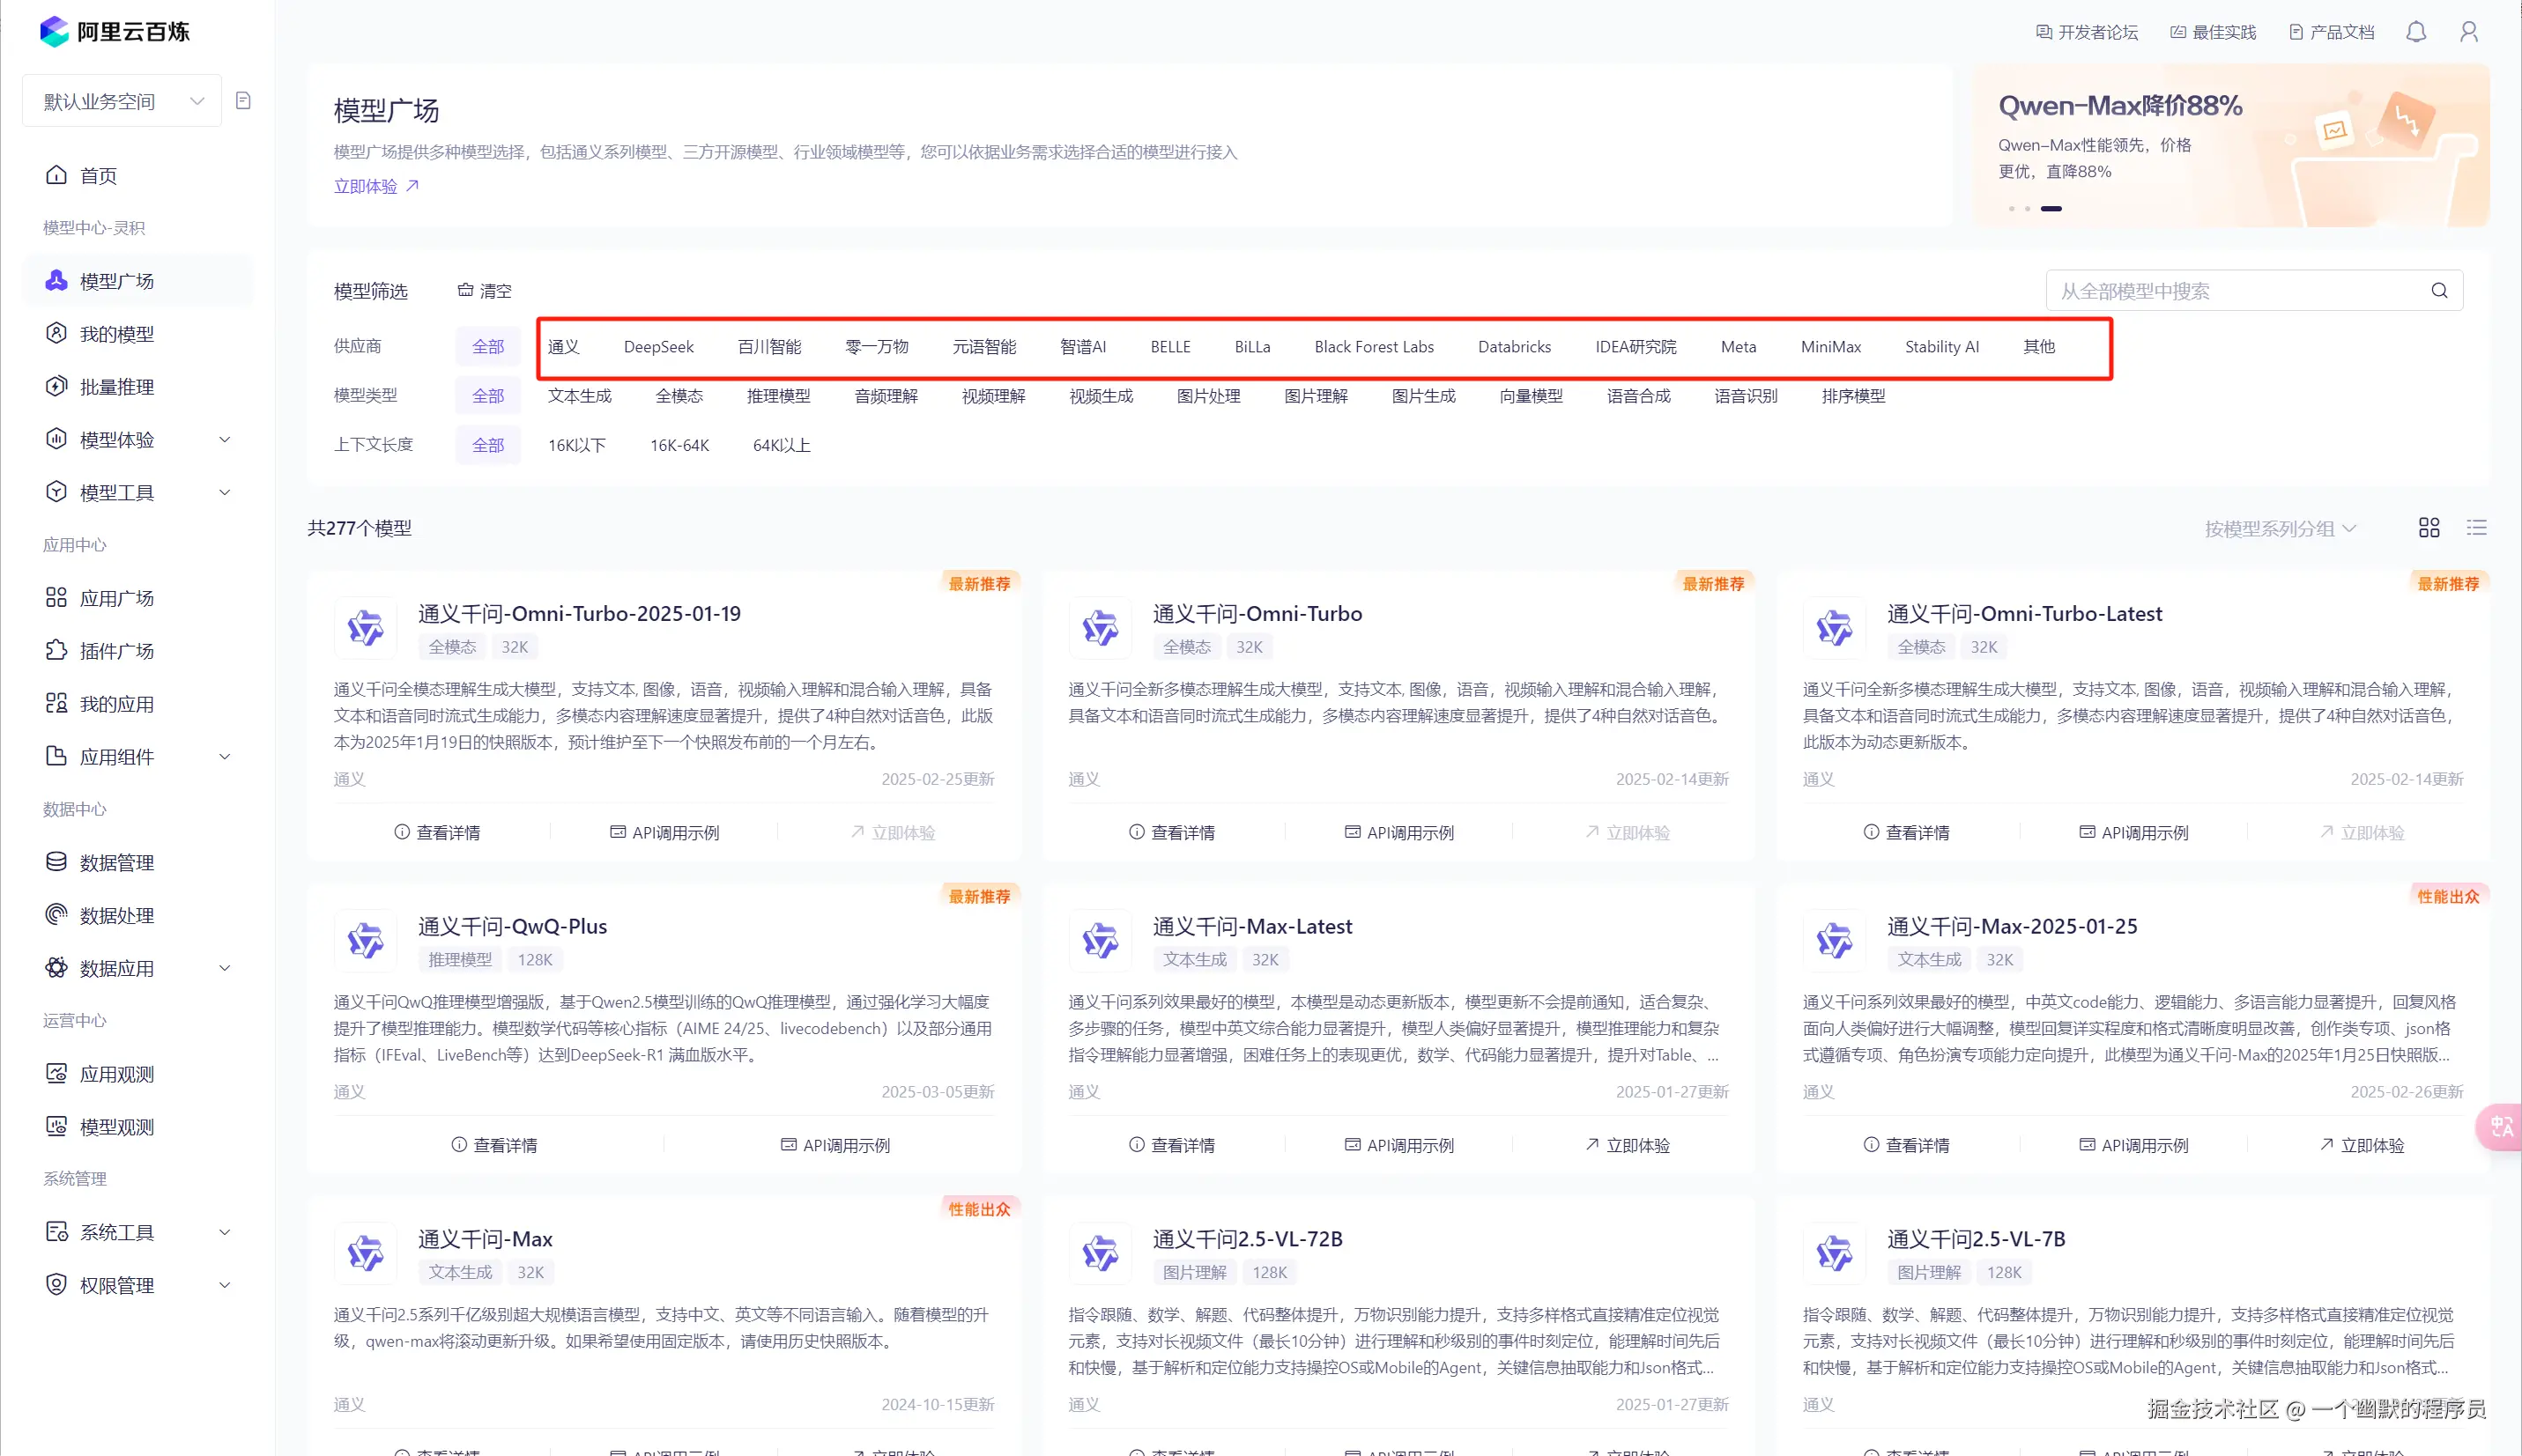Switch to grid view layout icon
This screenshot has width=2522, height=1456.
click(2428, 528)
